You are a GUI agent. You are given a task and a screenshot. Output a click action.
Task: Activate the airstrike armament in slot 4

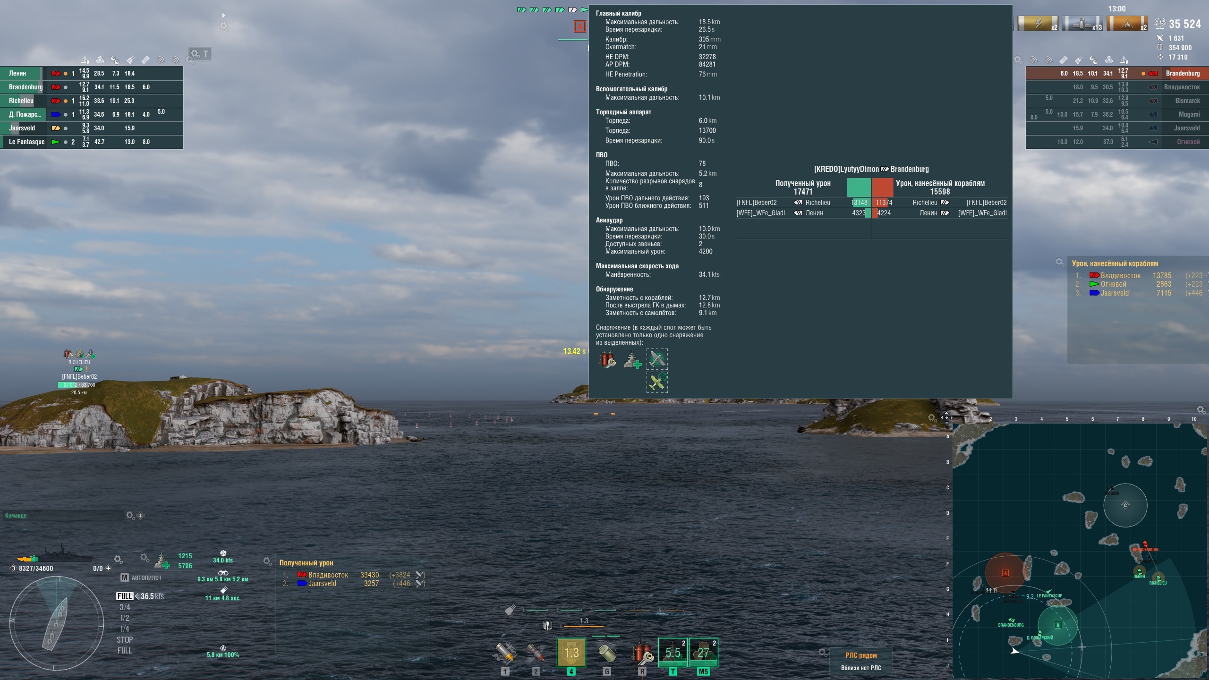(x=571, y=653)
